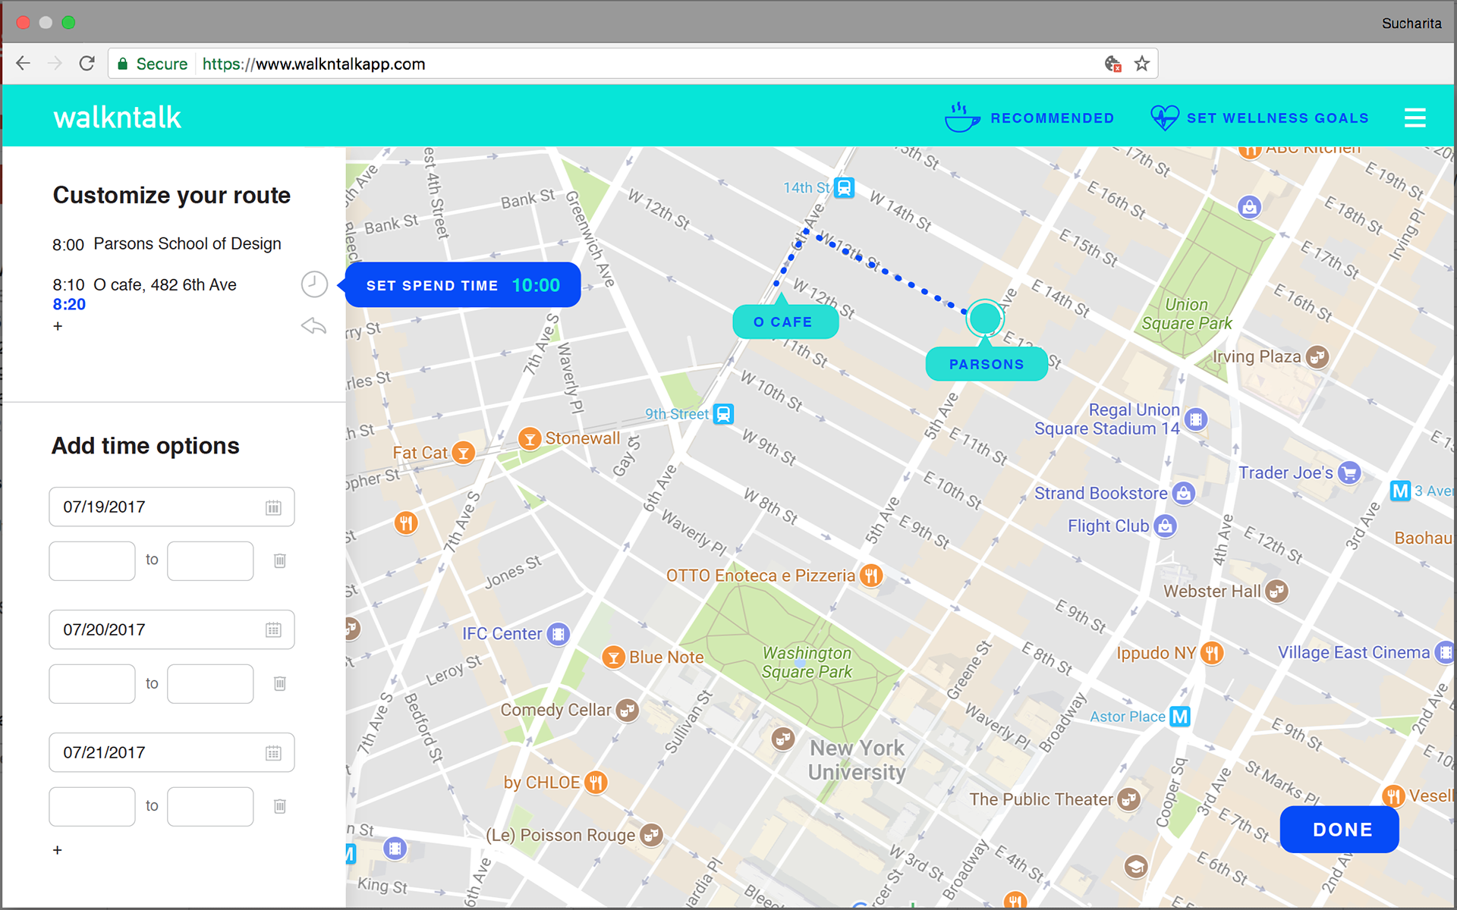Open the hamburger menu

[1415, 118]
